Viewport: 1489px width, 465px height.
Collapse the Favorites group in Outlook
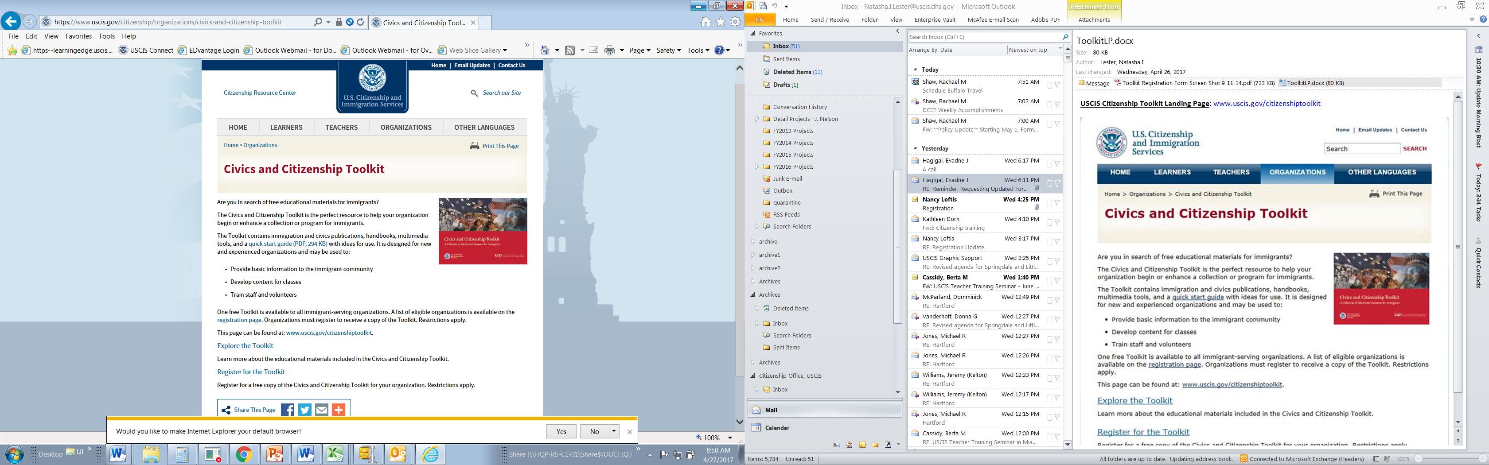(x=753, y=34)
